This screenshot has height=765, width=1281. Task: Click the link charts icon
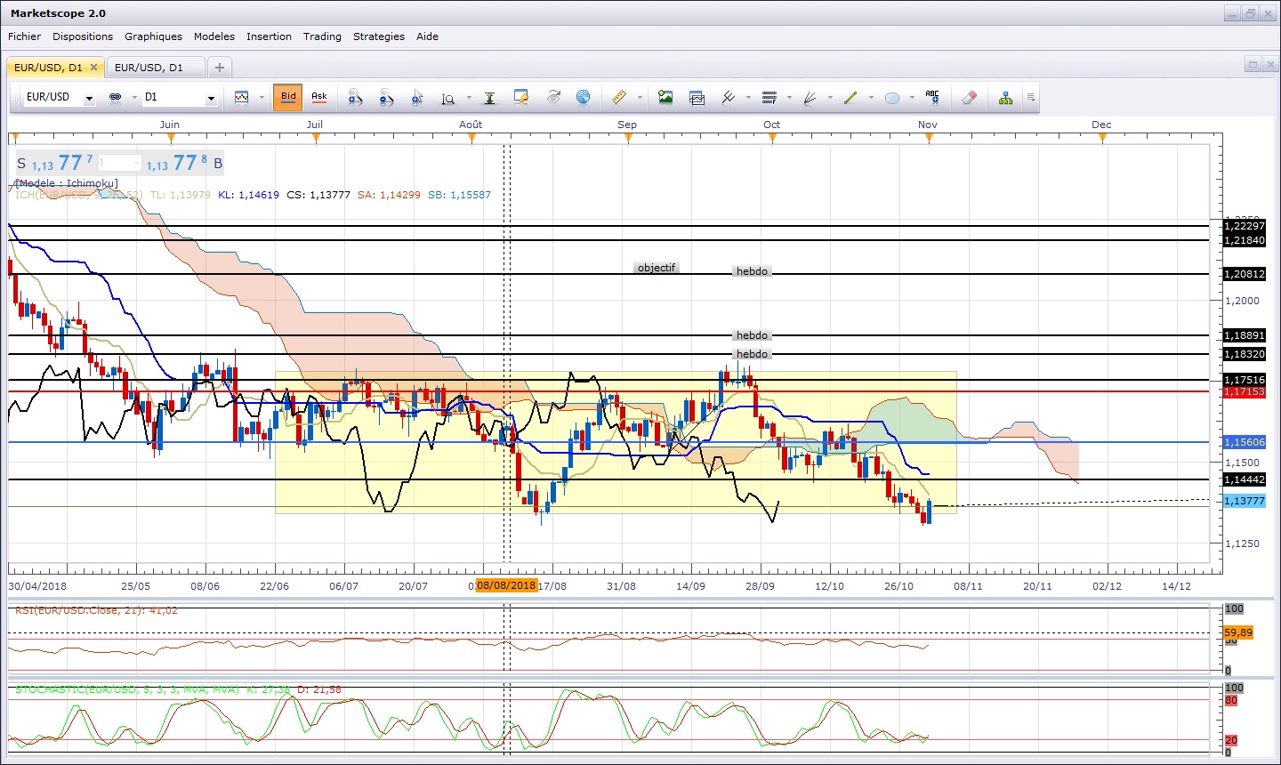pos(115,97)
